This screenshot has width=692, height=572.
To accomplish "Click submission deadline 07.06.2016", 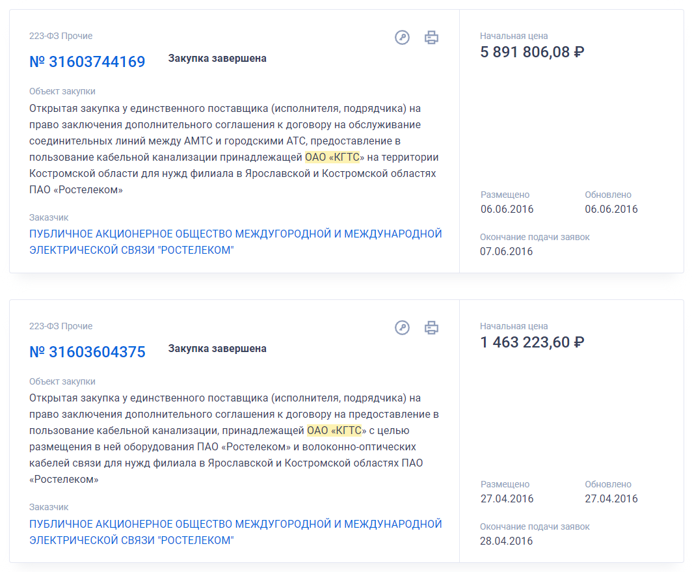I will (506, 251).
